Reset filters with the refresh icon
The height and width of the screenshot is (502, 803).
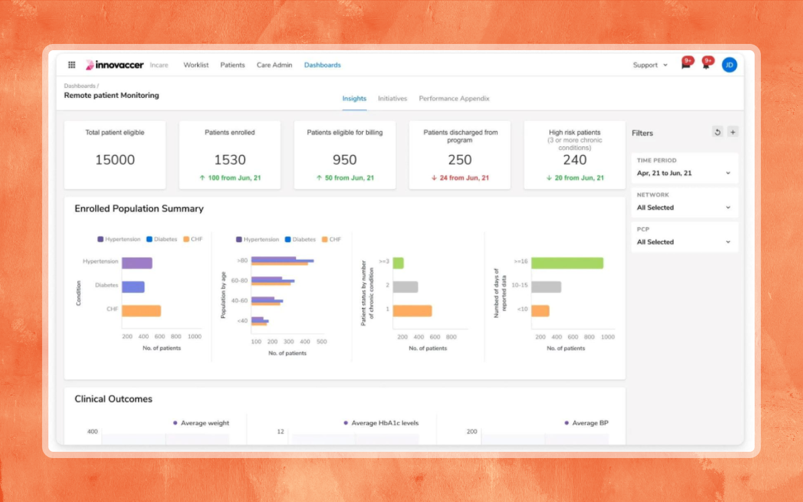click(x=718, y=132)
